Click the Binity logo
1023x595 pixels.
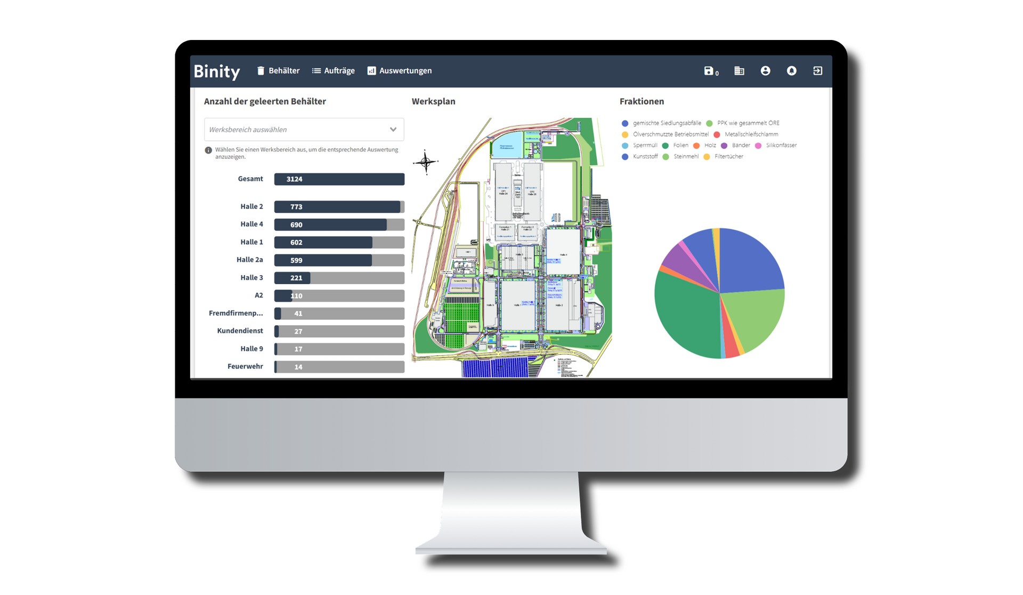[217, 71]
